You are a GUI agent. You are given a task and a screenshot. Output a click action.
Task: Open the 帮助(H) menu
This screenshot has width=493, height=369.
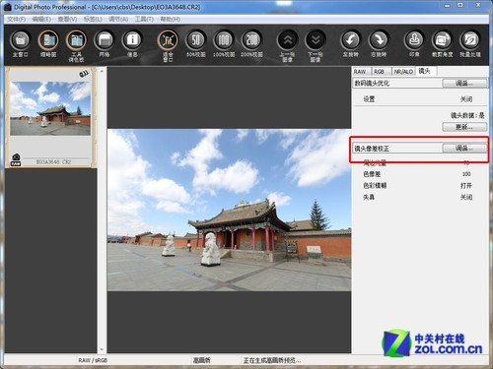pos(170,19)
